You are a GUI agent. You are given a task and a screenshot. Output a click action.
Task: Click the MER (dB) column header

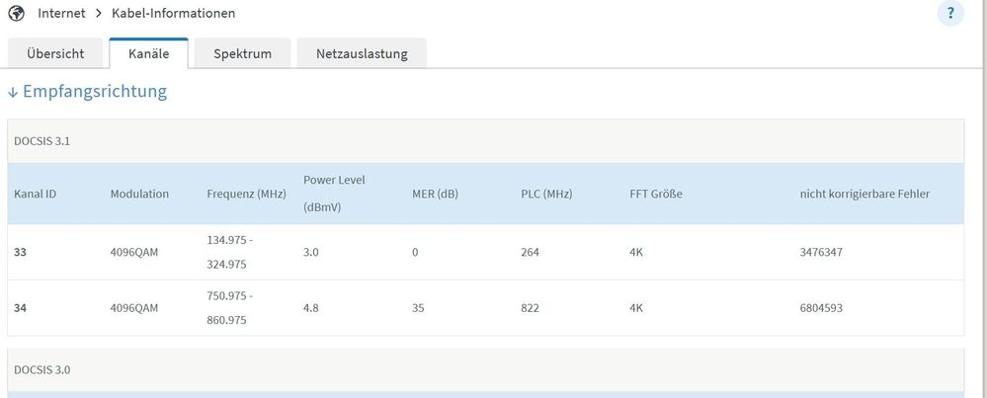(435, 194)
